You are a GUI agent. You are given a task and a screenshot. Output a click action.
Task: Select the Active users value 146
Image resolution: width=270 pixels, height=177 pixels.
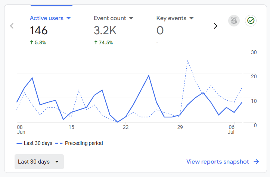[39, 31]
